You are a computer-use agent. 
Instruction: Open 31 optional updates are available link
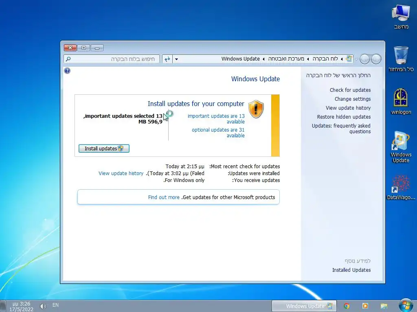pyautogui.click(x=218, y=133)
